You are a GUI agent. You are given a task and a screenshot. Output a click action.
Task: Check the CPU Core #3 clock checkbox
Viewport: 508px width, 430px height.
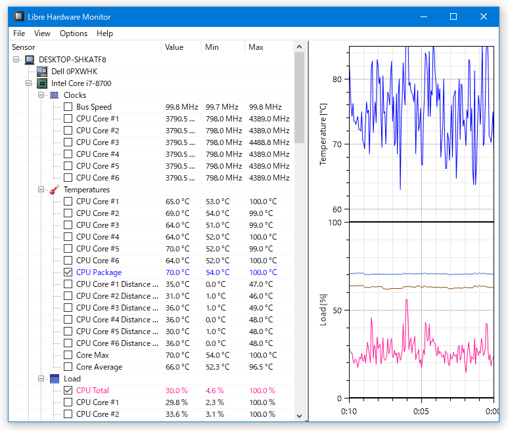coord(68,142)
